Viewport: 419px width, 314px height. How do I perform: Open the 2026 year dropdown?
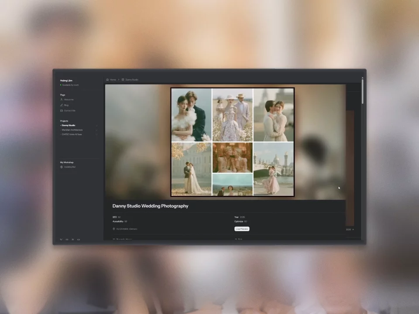point(350,229)
